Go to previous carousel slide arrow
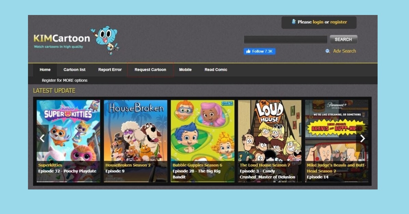 (x=42, y=138)
